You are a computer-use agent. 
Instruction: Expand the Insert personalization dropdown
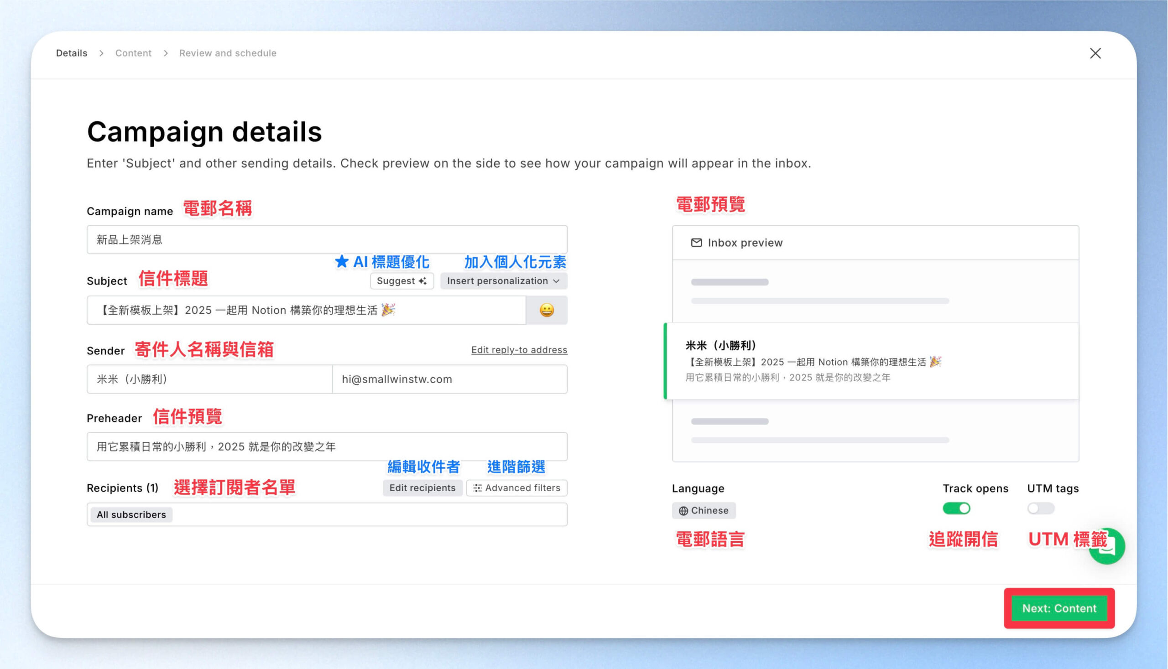coord(503,281)
